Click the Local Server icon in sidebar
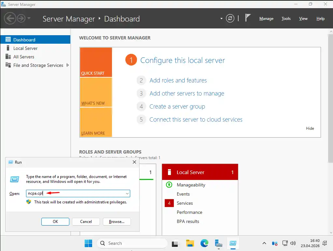This screenshot has height=251, width=333. (8, 48)
